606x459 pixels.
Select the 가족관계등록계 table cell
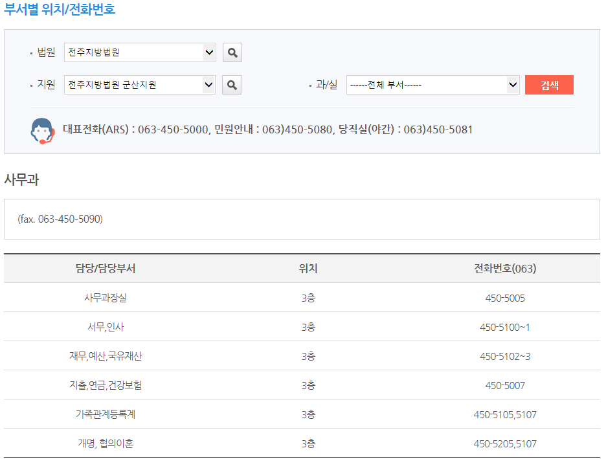106,414
